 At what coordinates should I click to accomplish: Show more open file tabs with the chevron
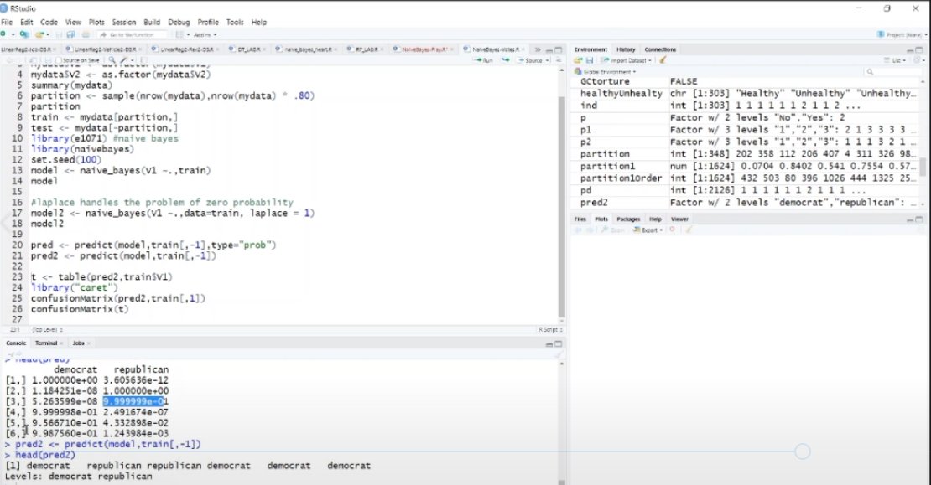[538, 49]
